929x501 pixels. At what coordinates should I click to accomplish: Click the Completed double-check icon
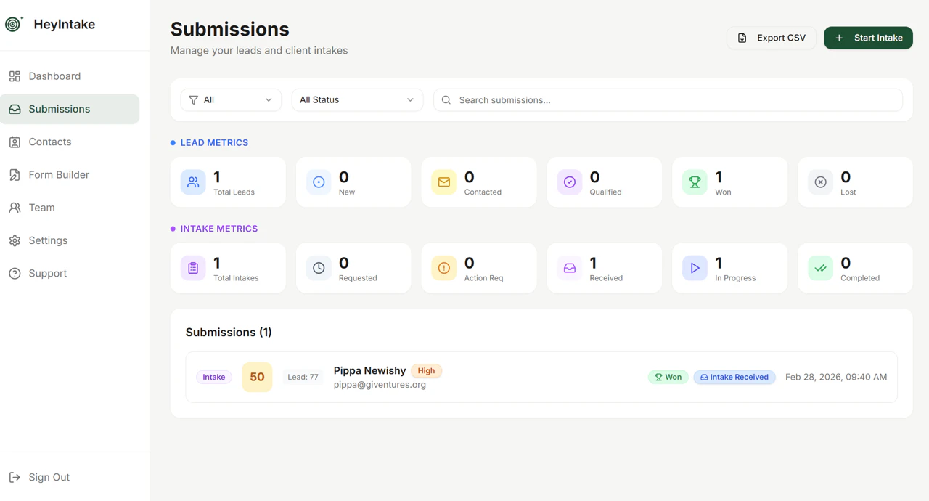[x=820, y=268]
